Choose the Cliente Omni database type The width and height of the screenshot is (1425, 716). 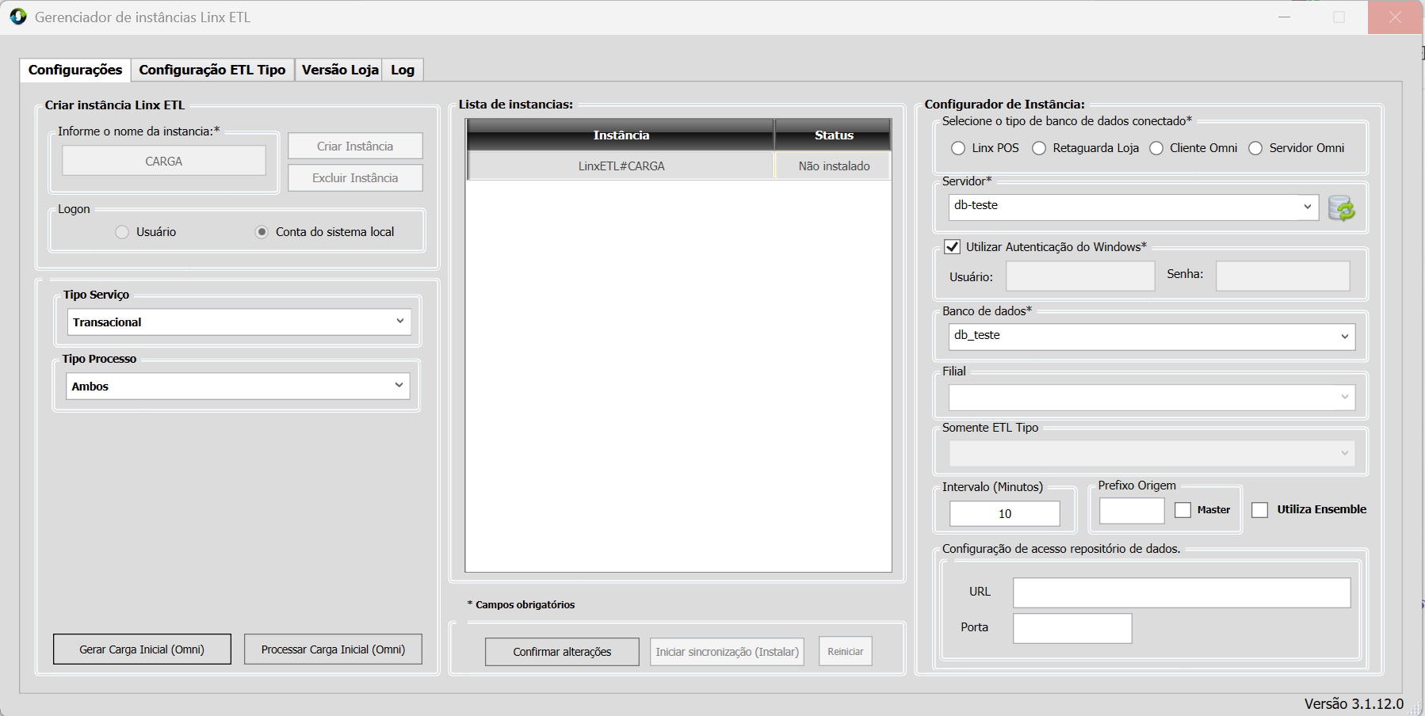(1156, 148)
